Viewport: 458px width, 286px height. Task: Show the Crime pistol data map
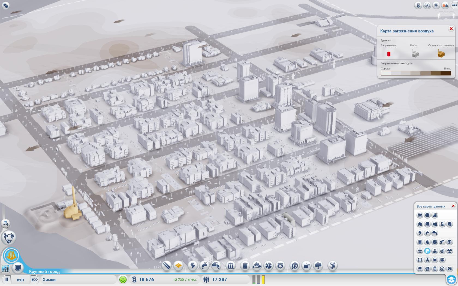(x=442, y=242)
